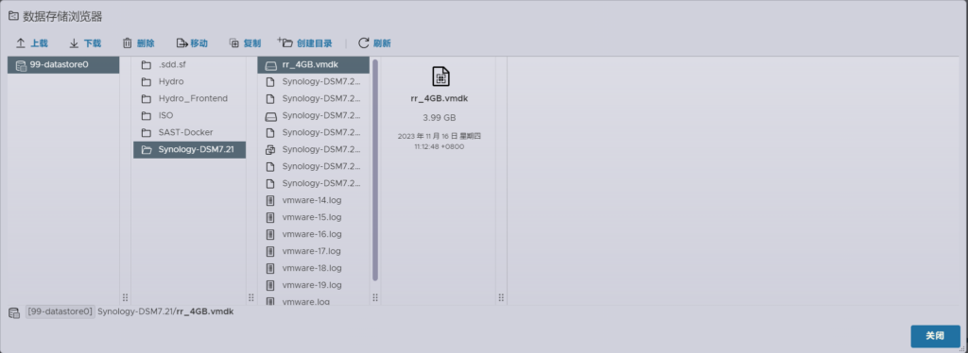Image resolution: width=968 pixels, height=353 pixels.
Task: Click the 刷新 refresh toolbar button
Action: coord(374,43)
